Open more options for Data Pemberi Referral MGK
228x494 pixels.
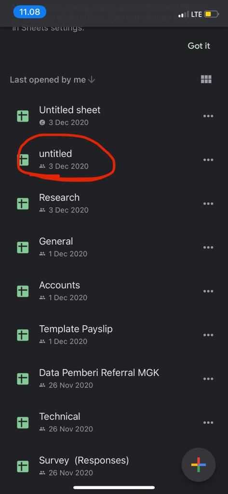tap(208, 379)
